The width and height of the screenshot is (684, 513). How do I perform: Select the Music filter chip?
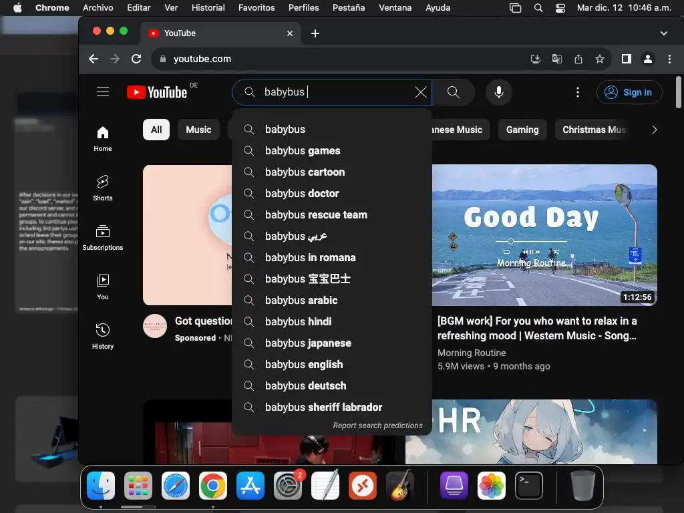tap(198, 130)
